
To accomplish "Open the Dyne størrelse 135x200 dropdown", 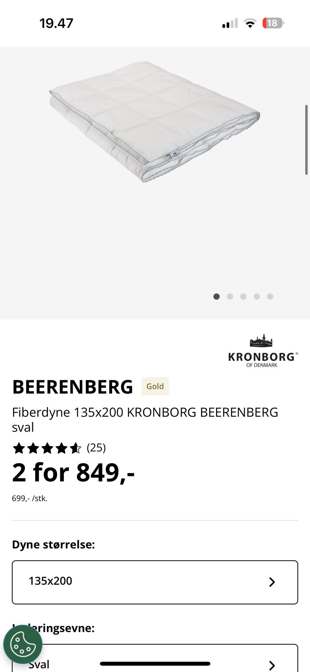I will (155, 582).
